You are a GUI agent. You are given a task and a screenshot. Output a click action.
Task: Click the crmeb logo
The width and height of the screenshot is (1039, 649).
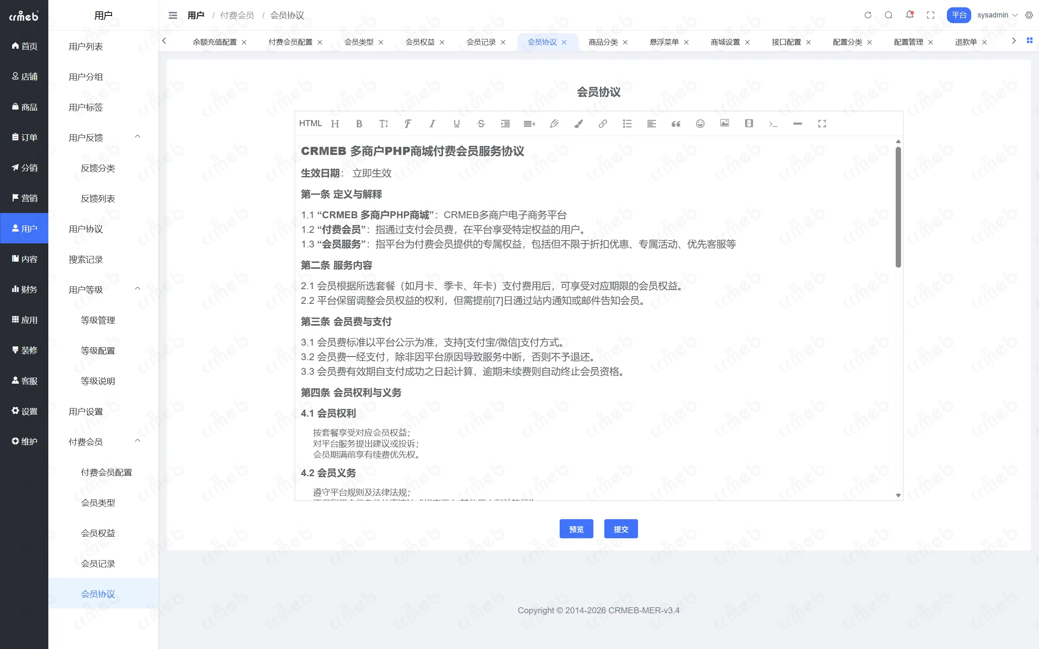click(24, 16)
